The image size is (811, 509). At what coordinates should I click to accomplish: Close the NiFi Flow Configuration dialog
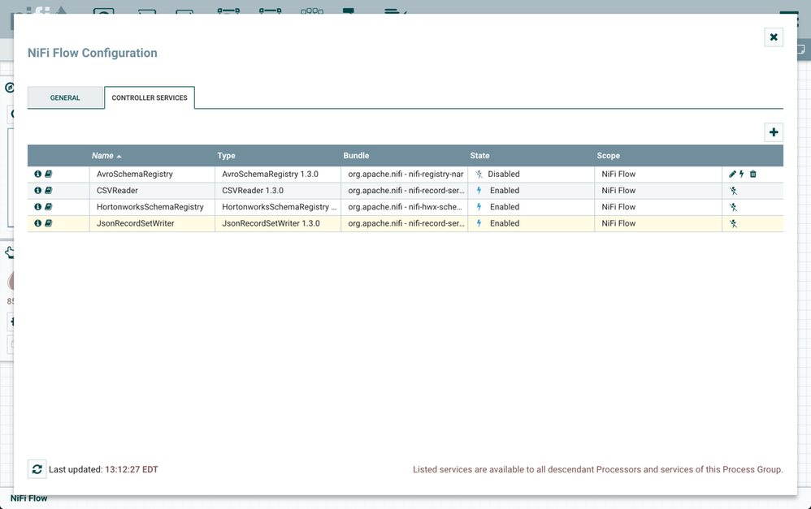click(773, 37)
